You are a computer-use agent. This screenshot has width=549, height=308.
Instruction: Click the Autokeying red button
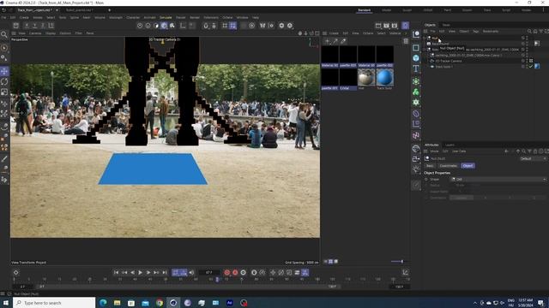[x=235, y=272]
